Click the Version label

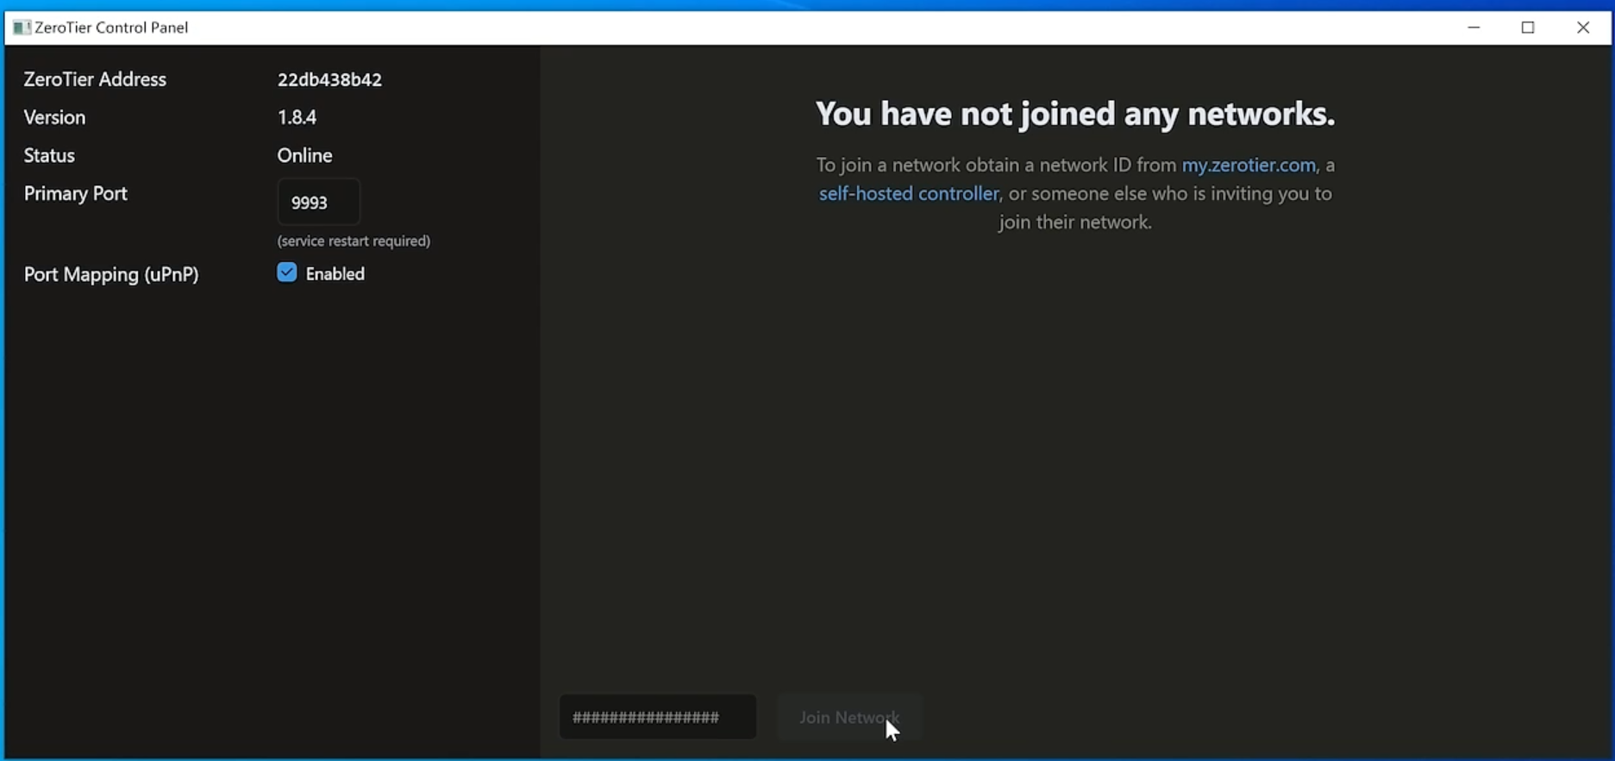click(54, 117)
